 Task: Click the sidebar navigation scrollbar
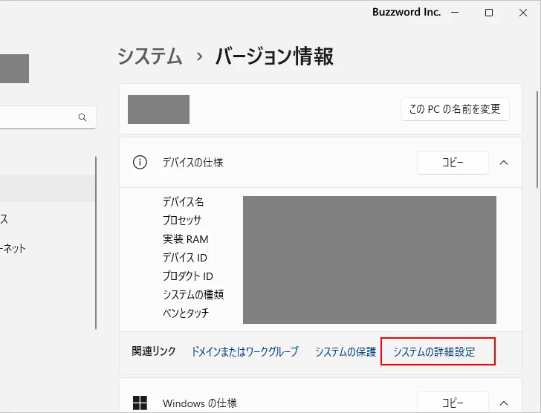[x=96, y=243]
